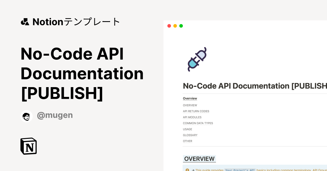Click the OTHER table of contents entry
Screen dimensions: 327x171
click(x=187, y=141)
